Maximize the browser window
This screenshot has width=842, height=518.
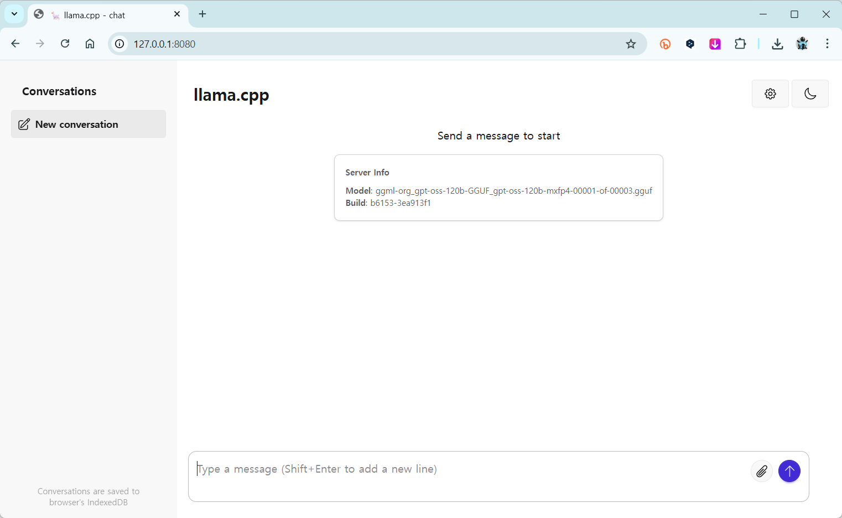794,14
